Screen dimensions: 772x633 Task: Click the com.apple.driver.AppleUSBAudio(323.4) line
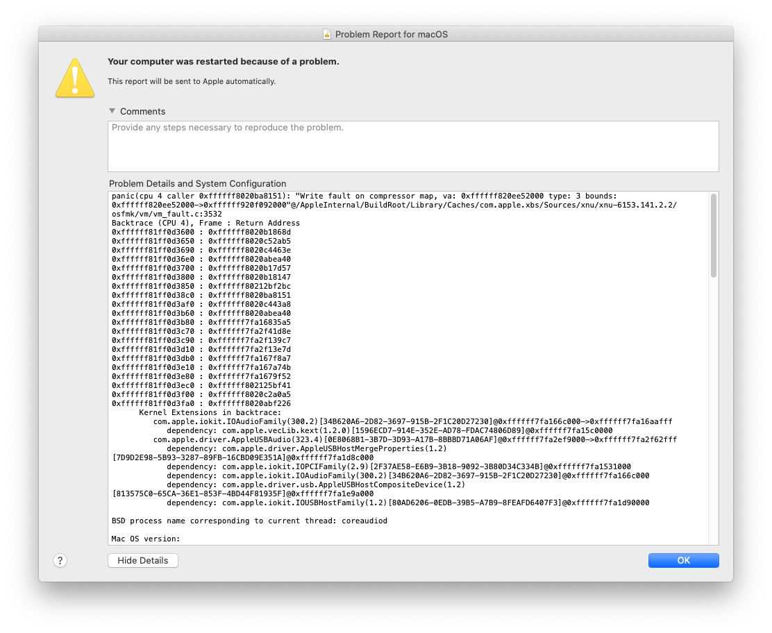415,439
